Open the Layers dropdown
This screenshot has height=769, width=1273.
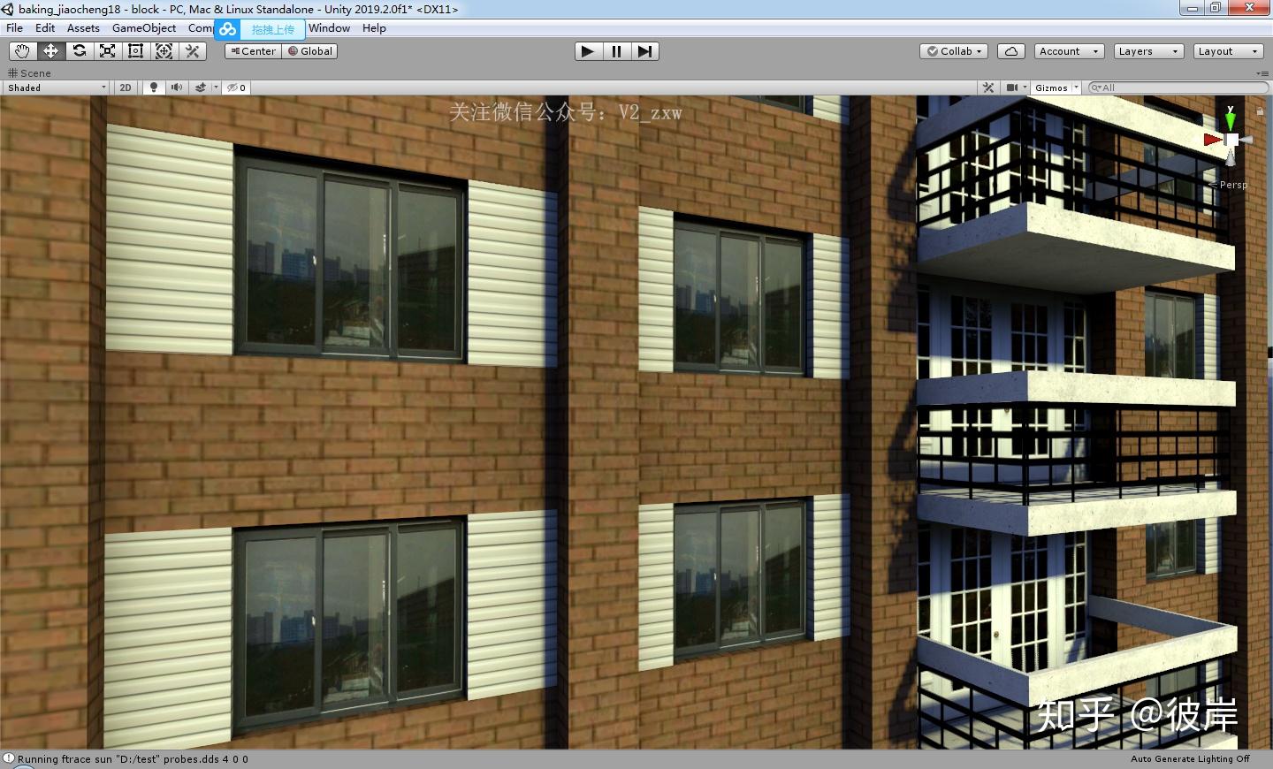[x=1148, y=51]
